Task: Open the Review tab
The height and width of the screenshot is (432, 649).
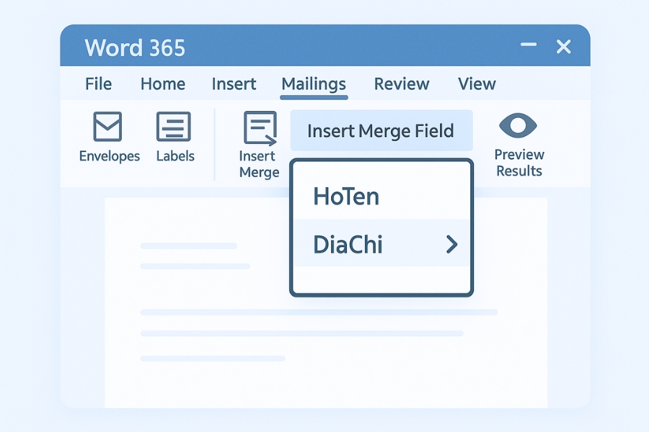Action: [x=401, y=84]
